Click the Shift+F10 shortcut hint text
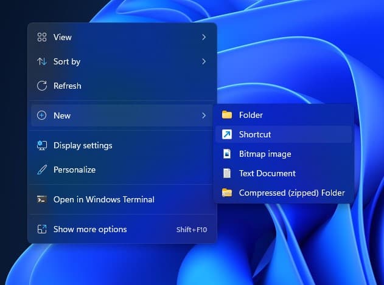Screen dimensions: 384x285 coord(192,230)
